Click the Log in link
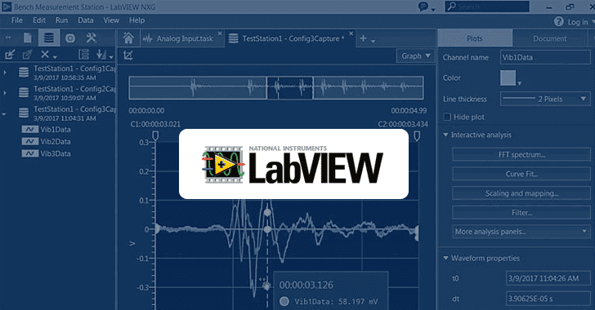595x310 pixels. 578,22
